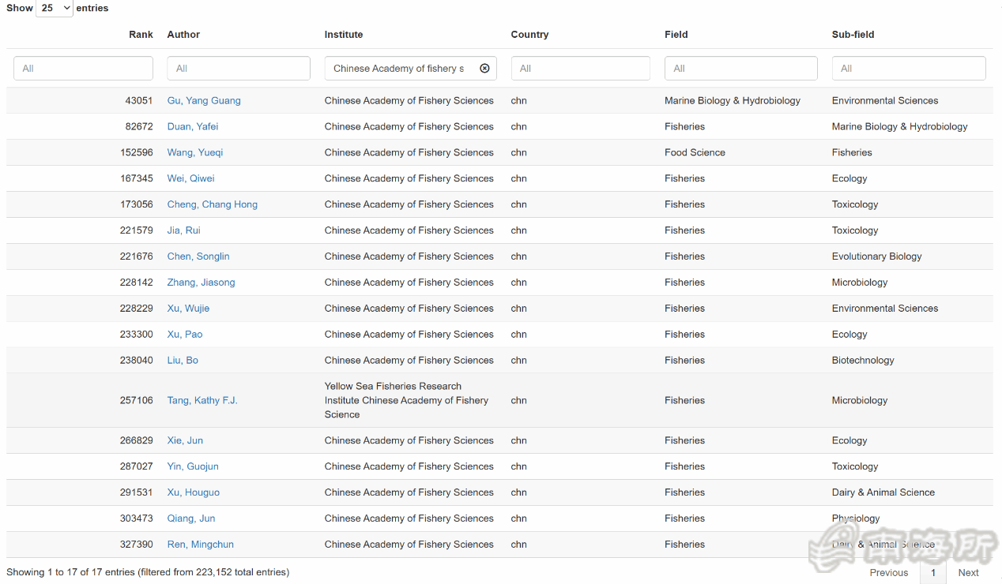Screen dimensions: 1002x584
Task: Click the Previous pagination button
Action: (x=889, y=573)
